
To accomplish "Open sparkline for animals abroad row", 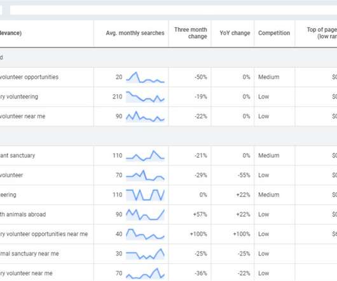I will (145, 215).
